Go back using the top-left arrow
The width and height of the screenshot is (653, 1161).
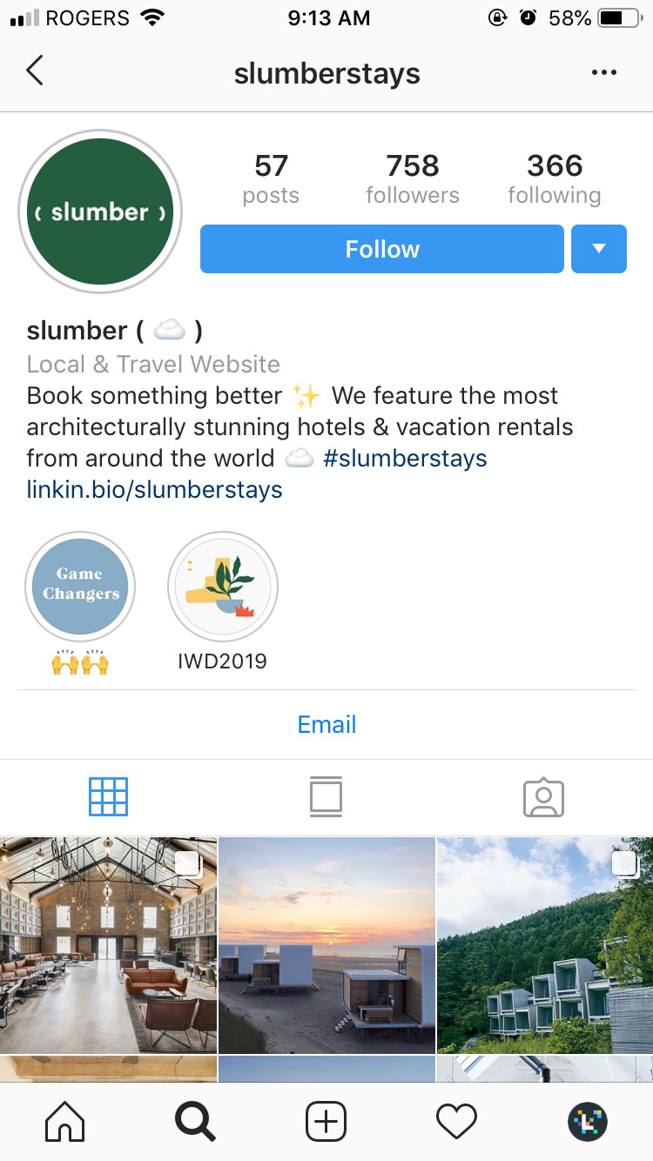pyautogui.click(x=35, y=70)
